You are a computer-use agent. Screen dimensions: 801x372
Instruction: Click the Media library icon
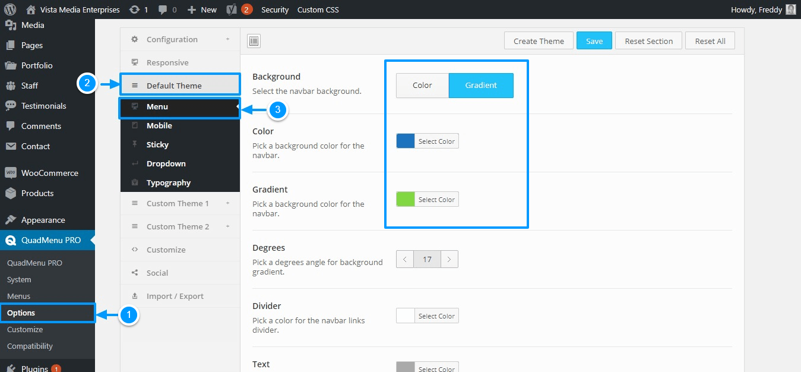(x=11, y=25)
